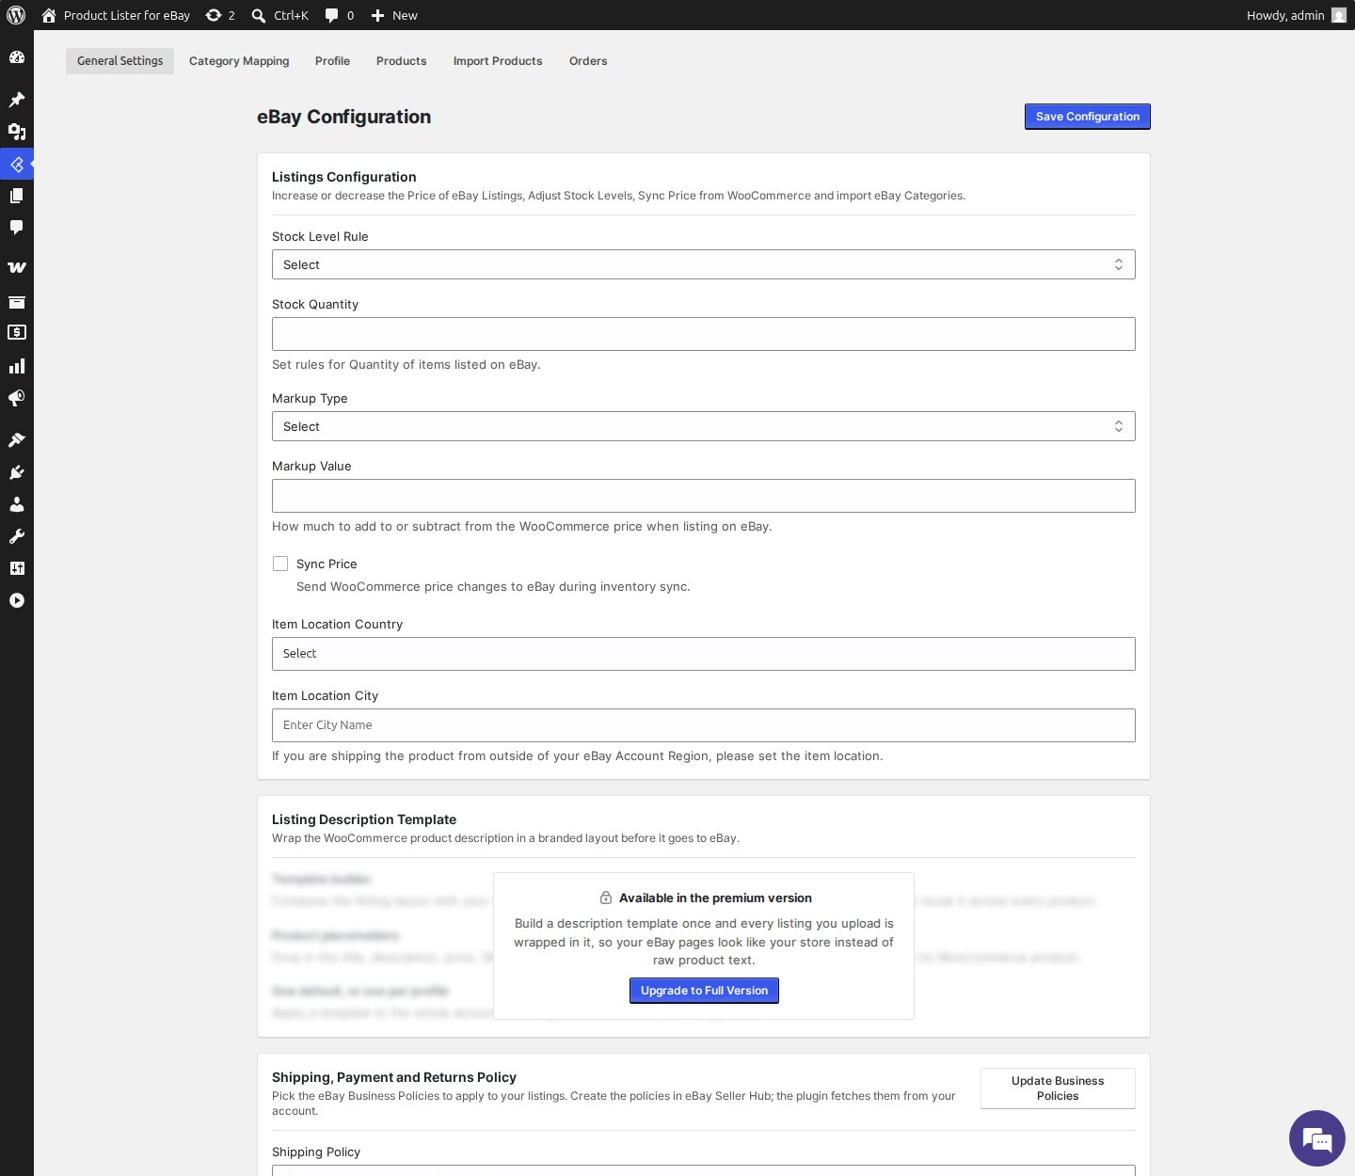
Task: Open the Products tab
Action: (x=402, y=61)
